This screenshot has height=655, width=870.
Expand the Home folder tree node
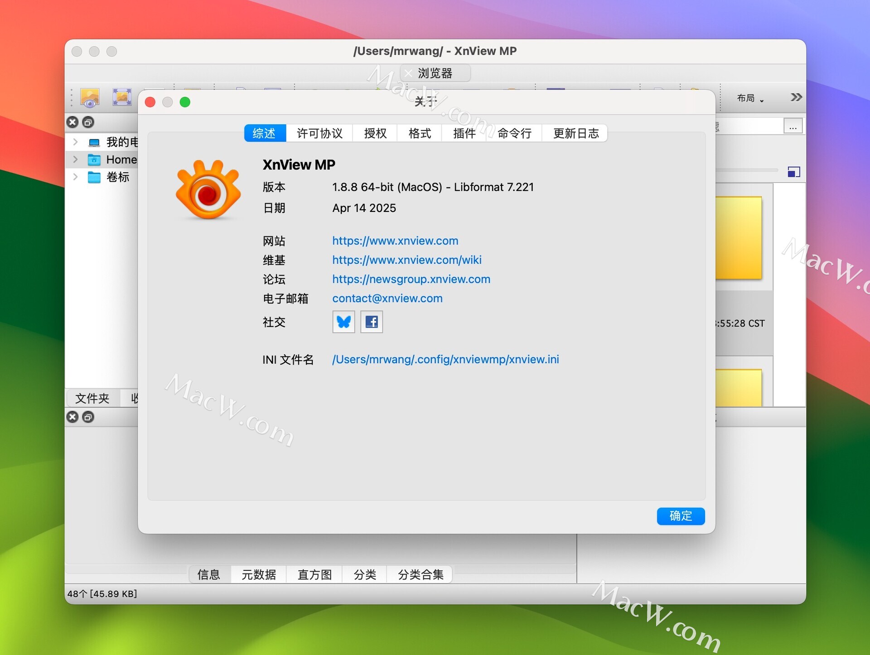pos(76,159)
